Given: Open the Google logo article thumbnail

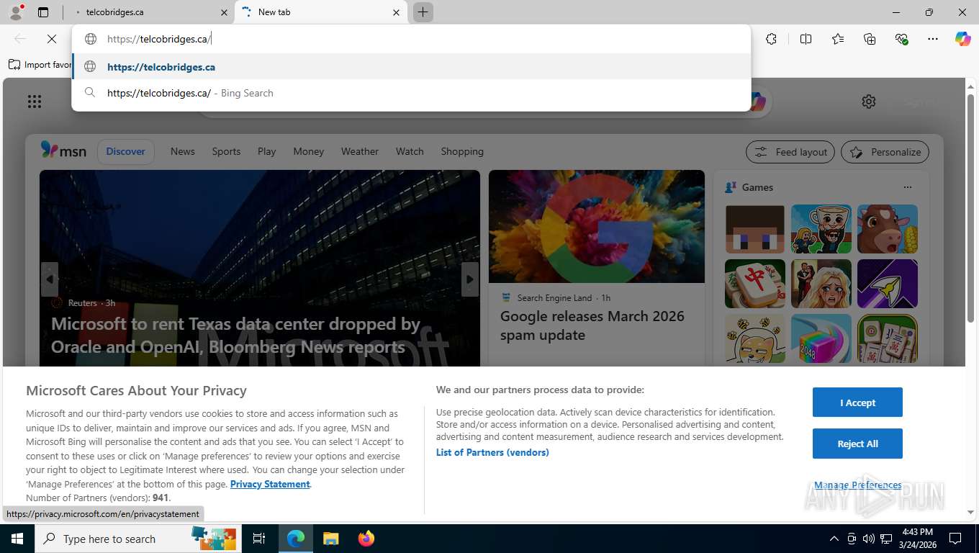Looking at the screenshot, I should click(597, 226).
